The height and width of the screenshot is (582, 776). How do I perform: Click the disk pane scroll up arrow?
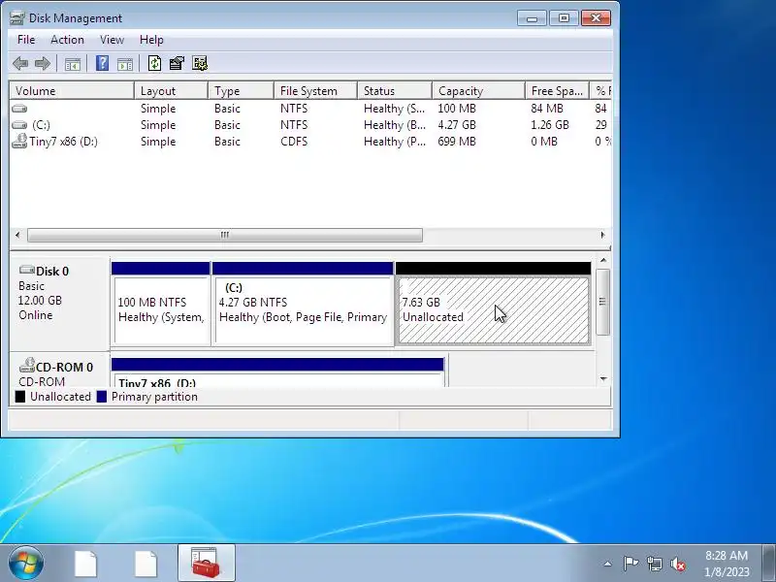click(602, 260)
